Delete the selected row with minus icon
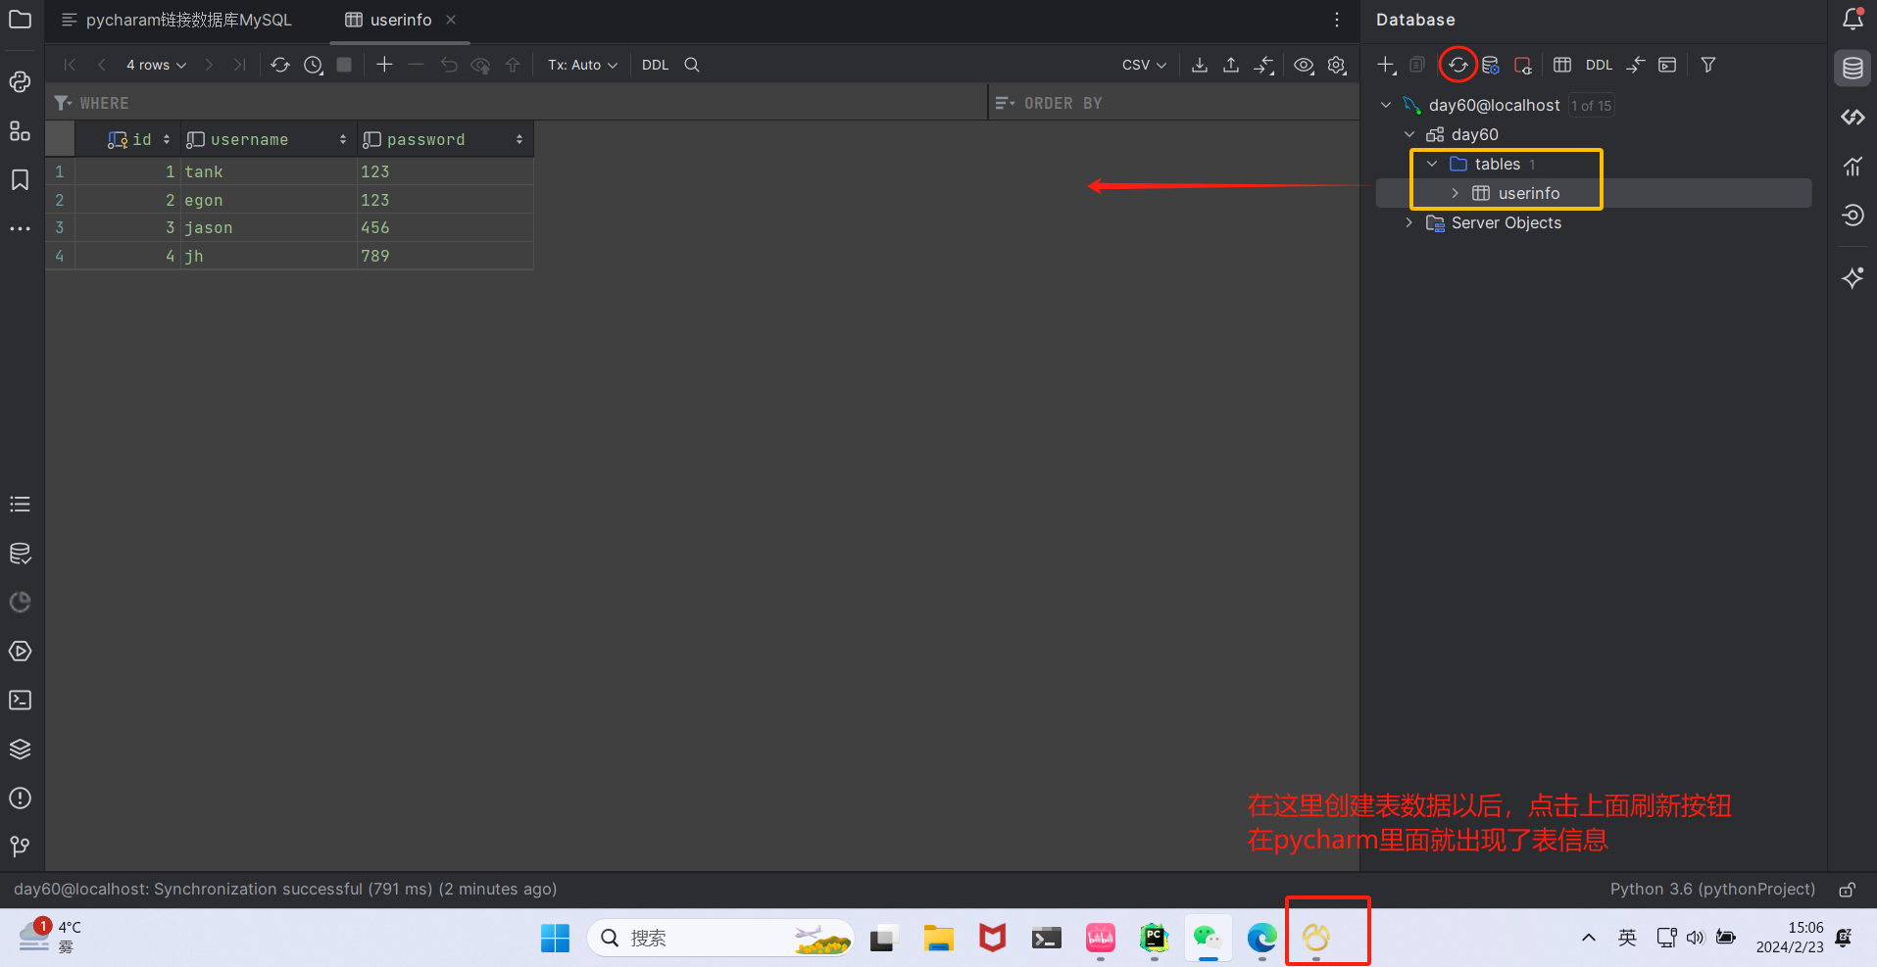This screenshot has width=1877, height=967. pos(416,65)
